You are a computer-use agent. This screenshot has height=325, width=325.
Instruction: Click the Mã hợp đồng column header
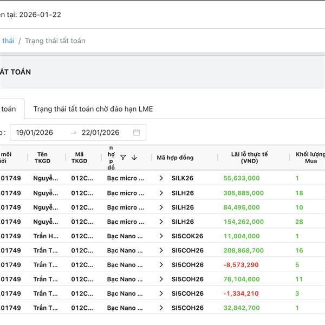pyautogui.click(x=175, y=158)
